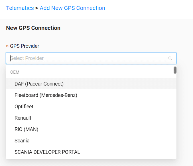Click the GPS Provider field label
Viewport: 193px width, 166px height.
(x=25, y=46)
